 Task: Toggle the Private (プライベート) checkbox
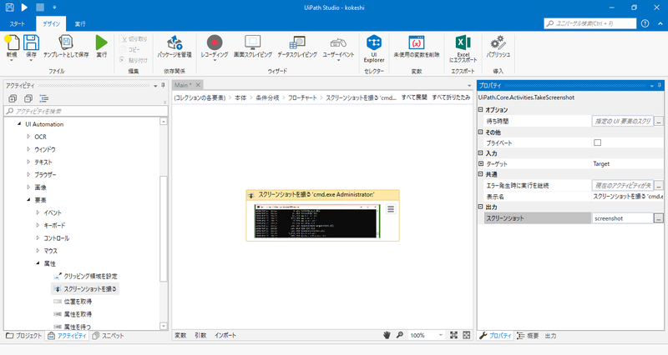[x=597, y=142]
